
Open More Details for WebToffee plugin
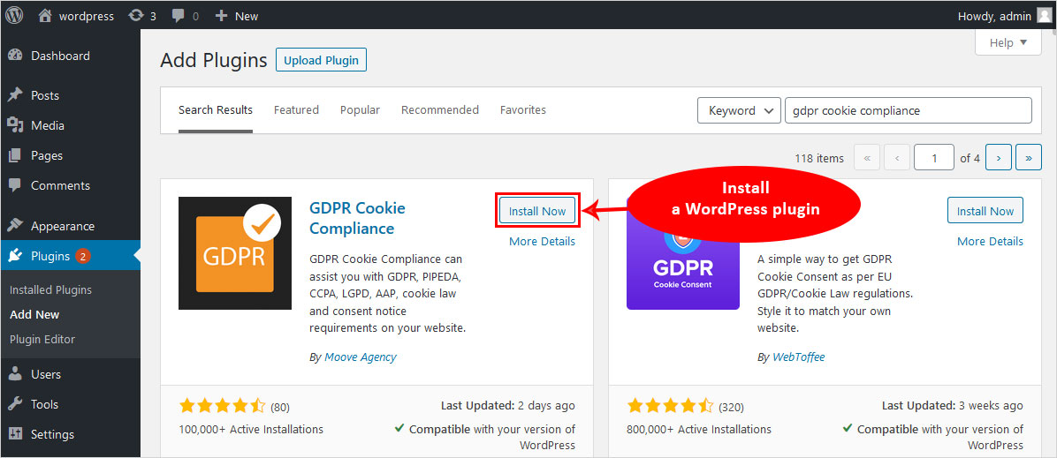coord(990,241)
